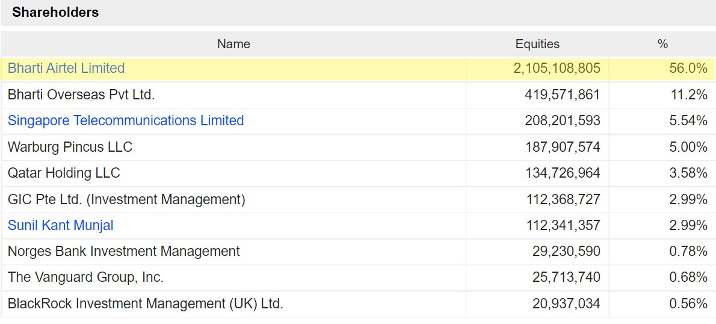Viewport: 716px width, 324px height.
Task: Select Sunil Kant Munjal 2.99% cell
Action: point(688,225)
